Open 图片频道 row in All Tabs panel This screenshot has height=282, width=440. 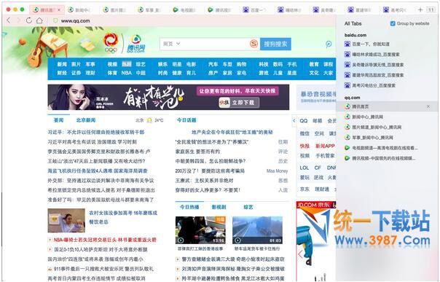[388, 127]
